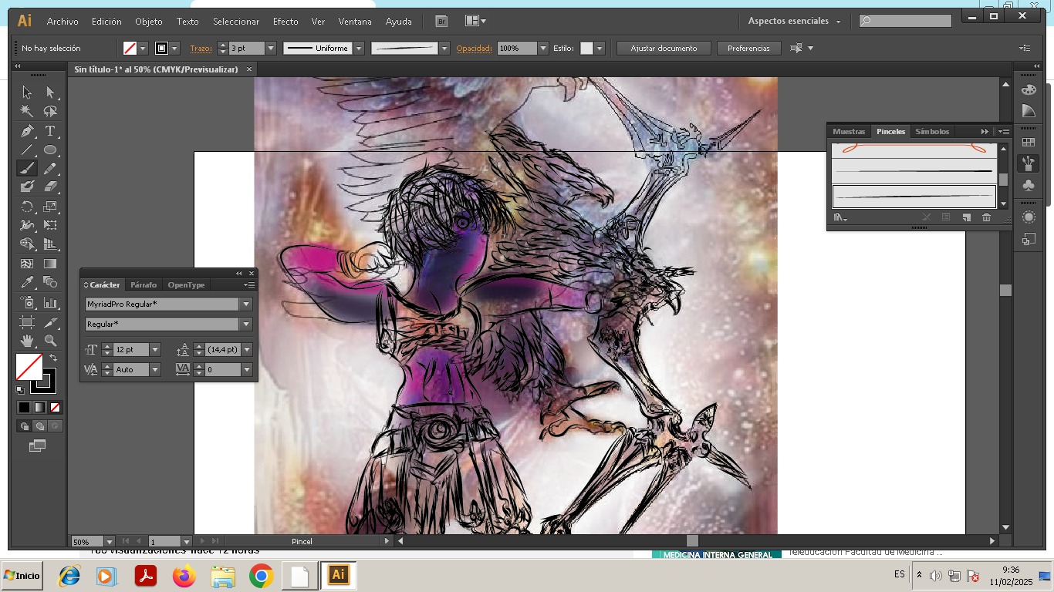The width and height of the screenshot is (1054, 592).
Task: Create a new brush in Pinceles panel
Action: coord(966,217)
